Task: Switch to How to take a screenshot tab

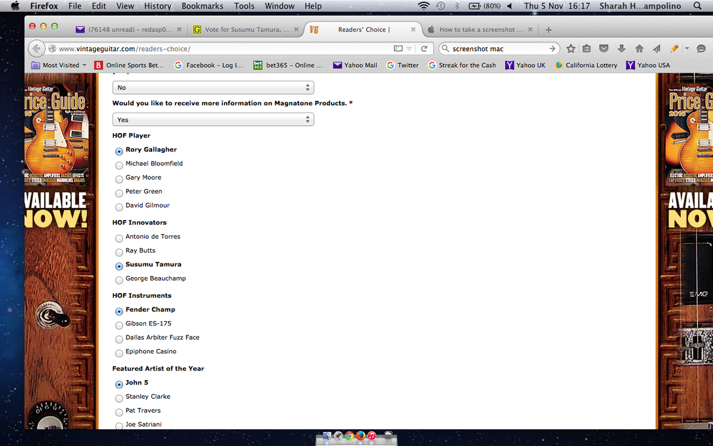Action: 479,30
